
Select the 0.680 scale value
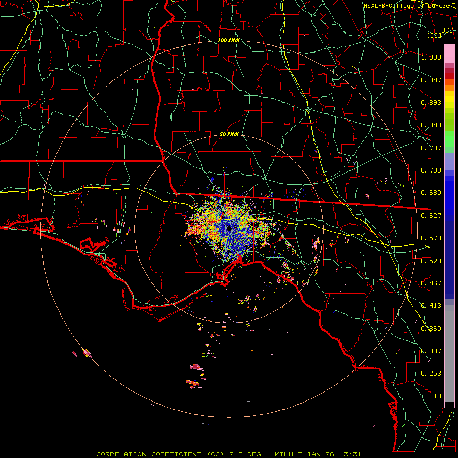click(x=431, y=193)
